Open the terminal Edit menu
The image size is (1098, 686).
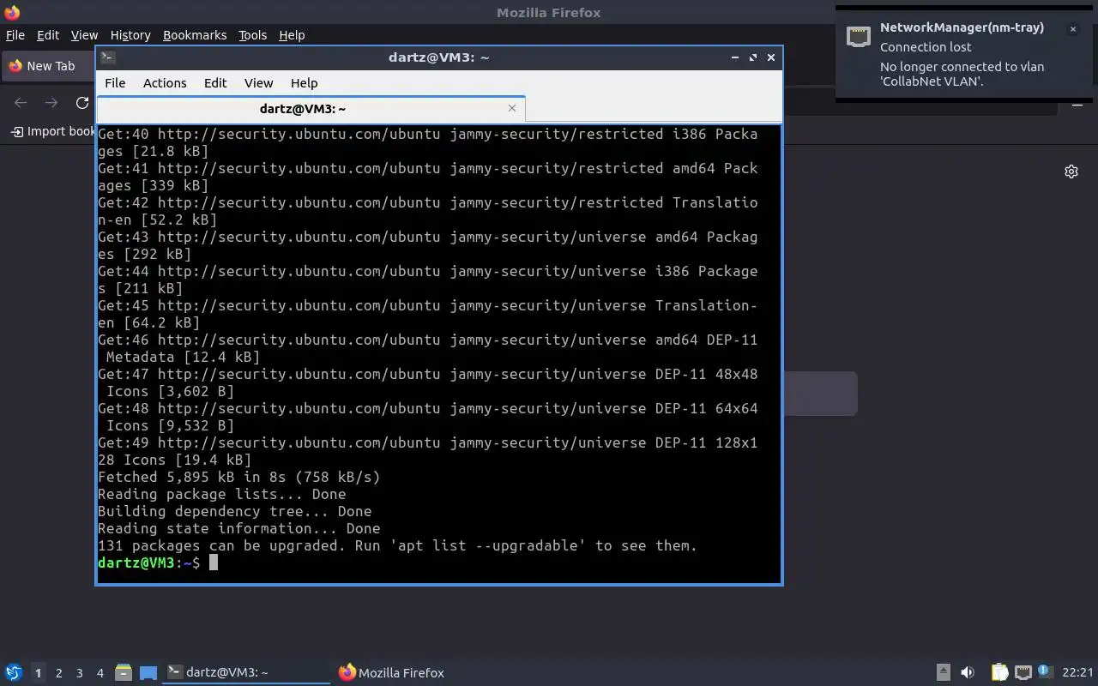coord(215,83)
